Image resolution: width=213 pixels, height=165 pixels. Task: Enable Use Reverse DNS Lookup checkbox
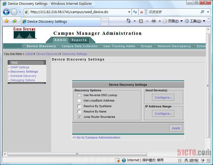(x=79, y=95)
